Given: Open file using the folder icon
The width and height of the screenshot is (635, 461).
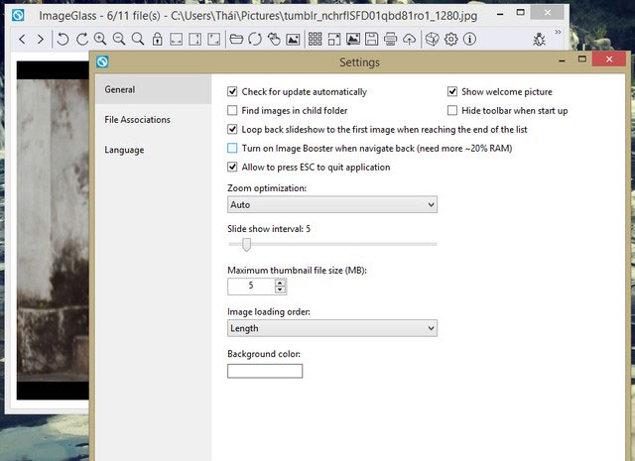Looking at the screenshot, I should (x=236, y=40).
